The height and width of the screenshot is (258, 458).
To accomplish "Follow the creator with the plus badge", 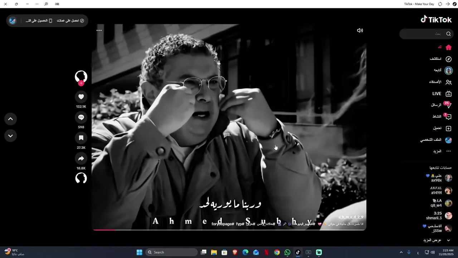I will [81, 83].
